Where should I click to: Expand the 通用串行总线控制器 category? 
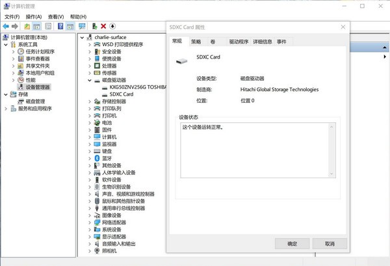pos(90,208)
